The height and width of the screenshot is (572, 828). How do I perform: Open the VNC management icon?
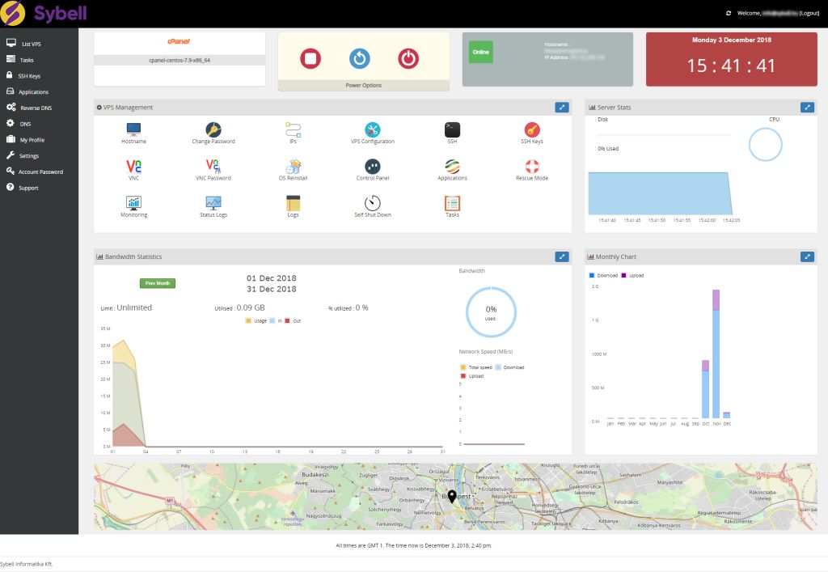point(133,166)
